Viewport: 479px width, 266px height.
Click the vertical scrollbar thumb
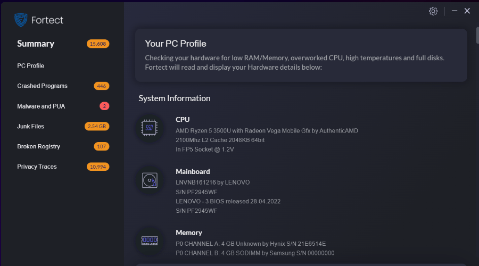[x=477, y=35]
